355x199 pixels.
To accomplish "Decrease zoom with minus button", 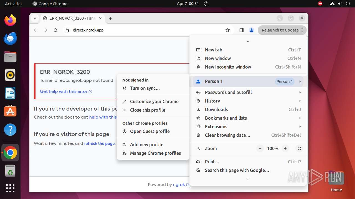I will tap(260, 148).
